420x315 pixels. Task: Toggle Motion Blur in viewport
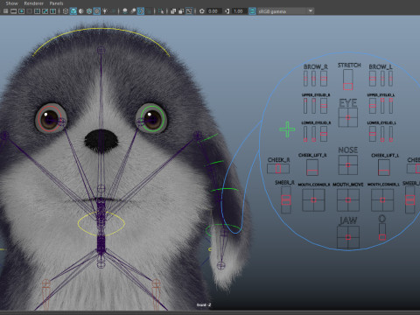(x=133, y=11)
